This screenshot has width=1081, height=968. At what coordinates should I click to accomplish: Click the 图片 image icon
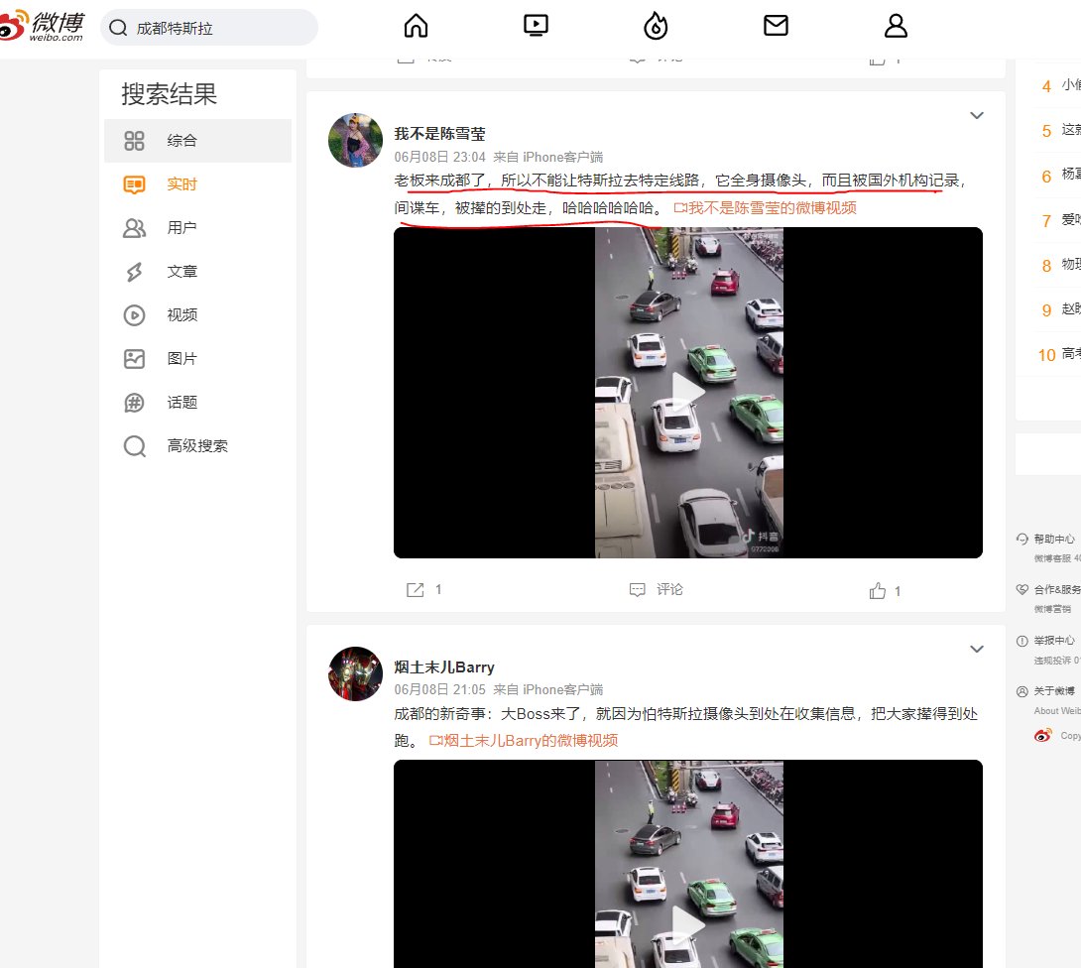(x=134, y=358)
